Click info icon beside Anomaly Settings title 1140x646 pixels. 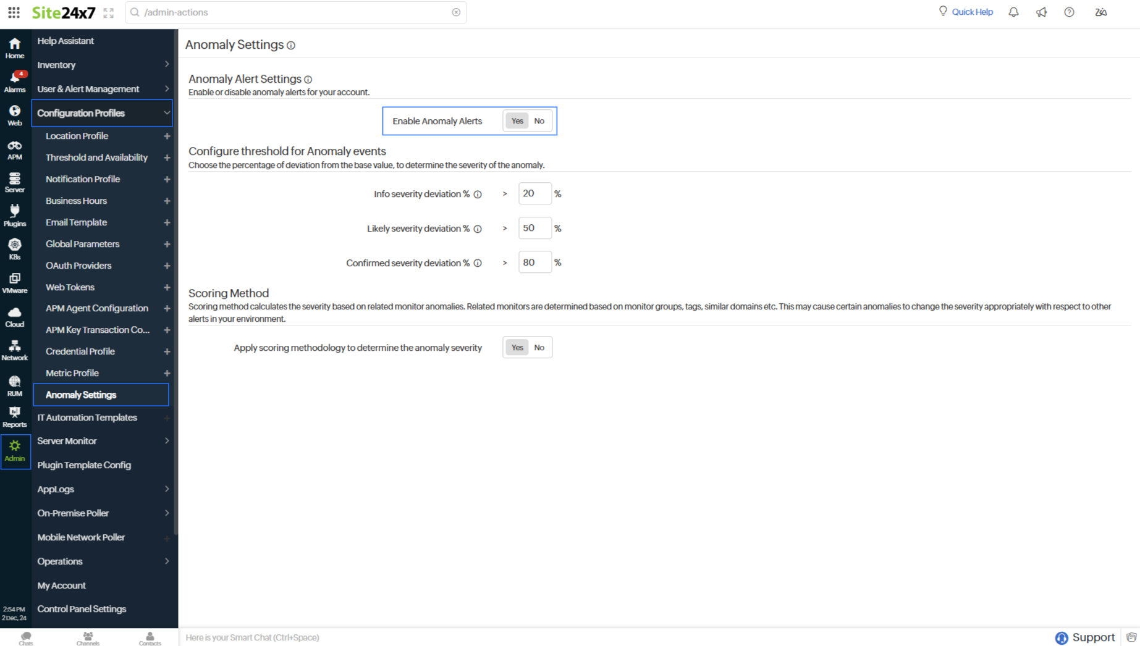pyautogui.click(x=291, y=46)
